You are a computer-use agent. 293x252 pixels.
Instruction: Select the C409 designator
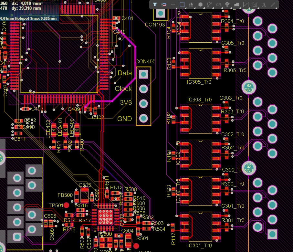click(74, 109)
